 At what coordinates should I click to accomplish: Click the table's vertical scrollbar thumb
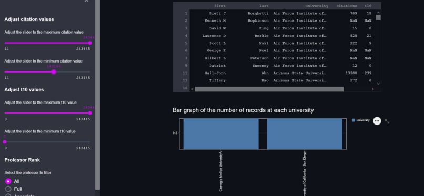[378, 17]
